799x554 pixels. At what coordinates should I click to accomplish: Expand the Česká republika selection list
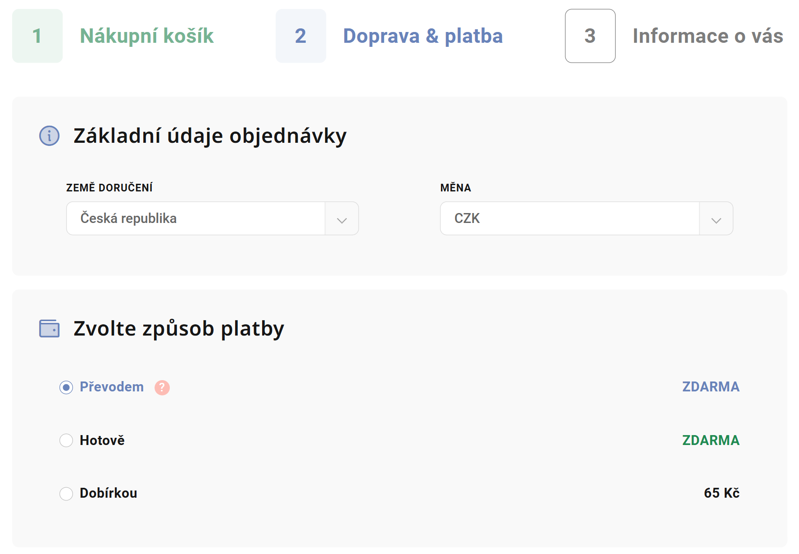(196, 219)
